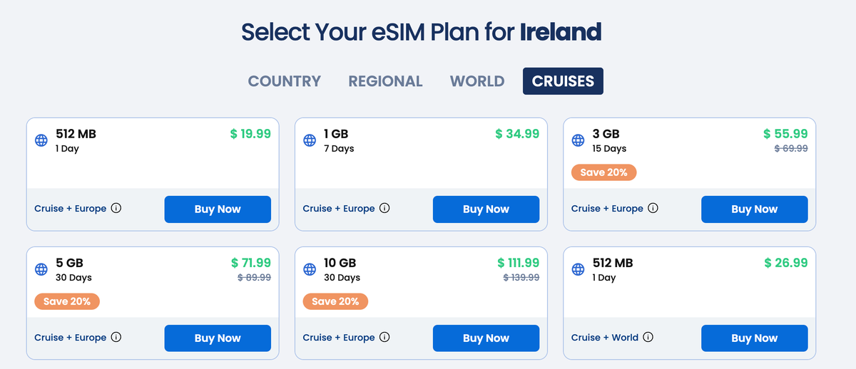Click globe icon on 5 GB plan
856x369 pixels.
(41, 270)
